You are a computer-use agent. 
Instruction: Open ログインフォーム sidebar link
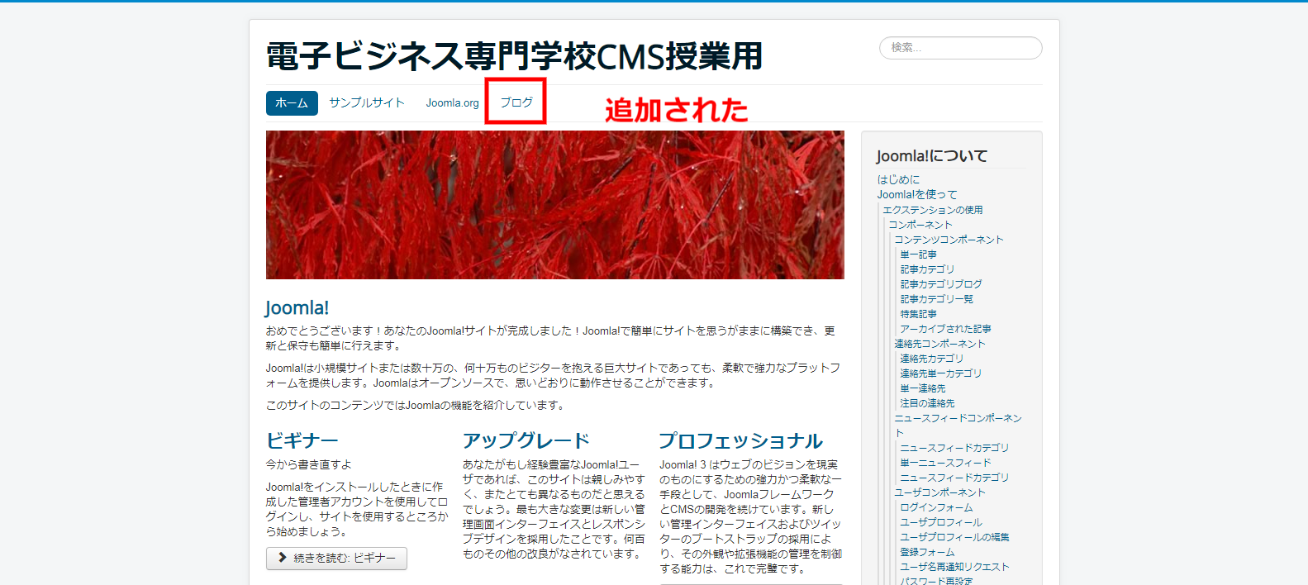pos(936,507)
